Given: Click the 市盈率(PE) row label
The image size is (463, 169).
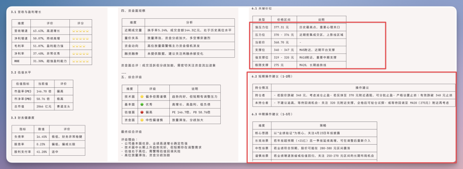Looking at the screenshot, I should pyautogui.click(x=22, y=92).
